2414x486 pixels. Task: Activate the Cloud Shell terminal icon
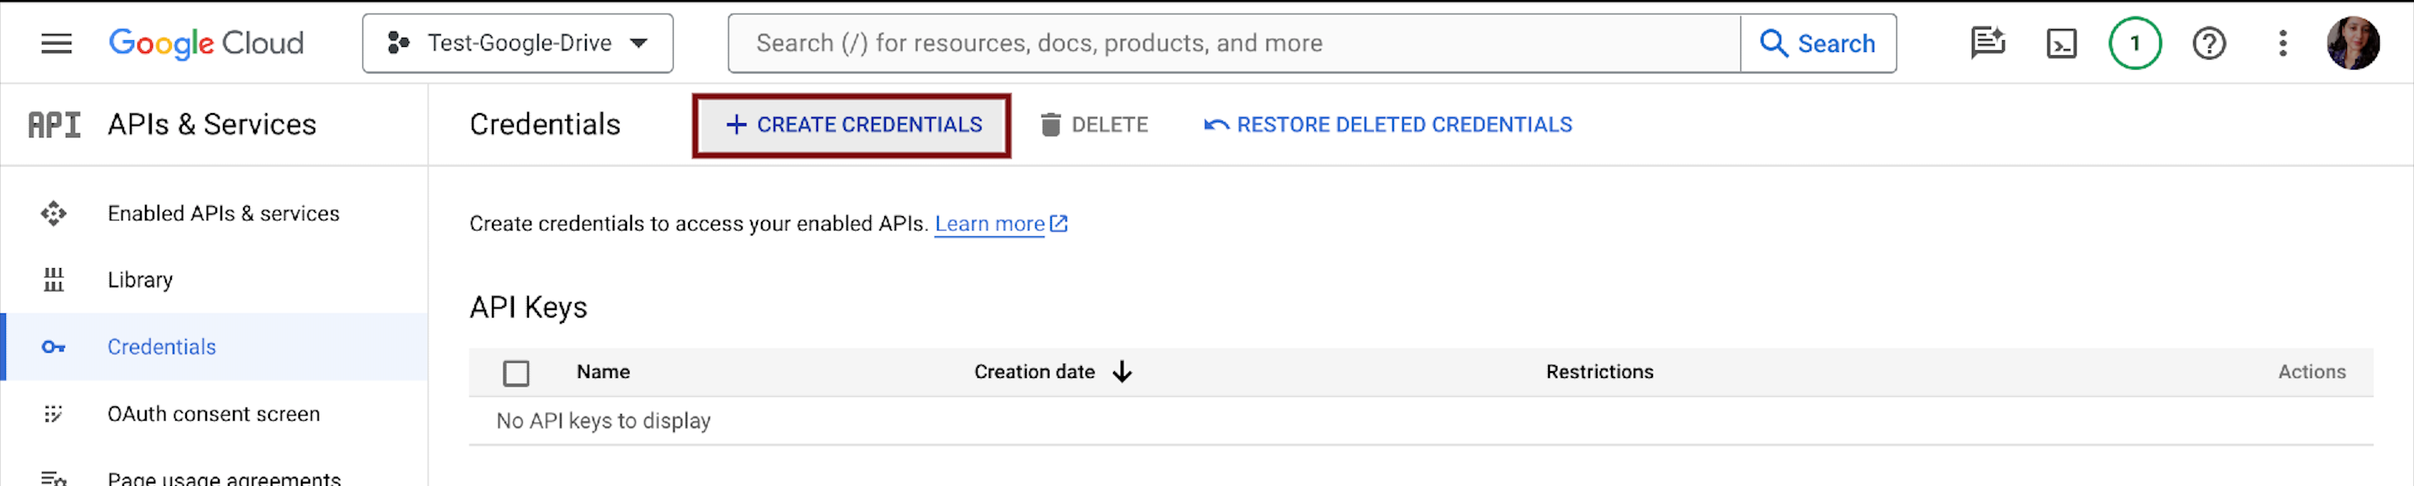pos(2062,42)
